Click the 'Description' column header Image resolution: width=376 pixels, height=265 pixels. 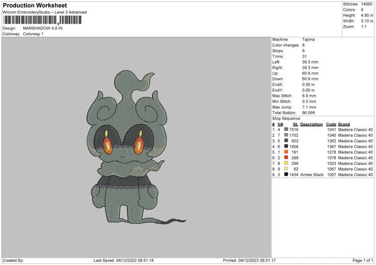[x=311, y=124]
